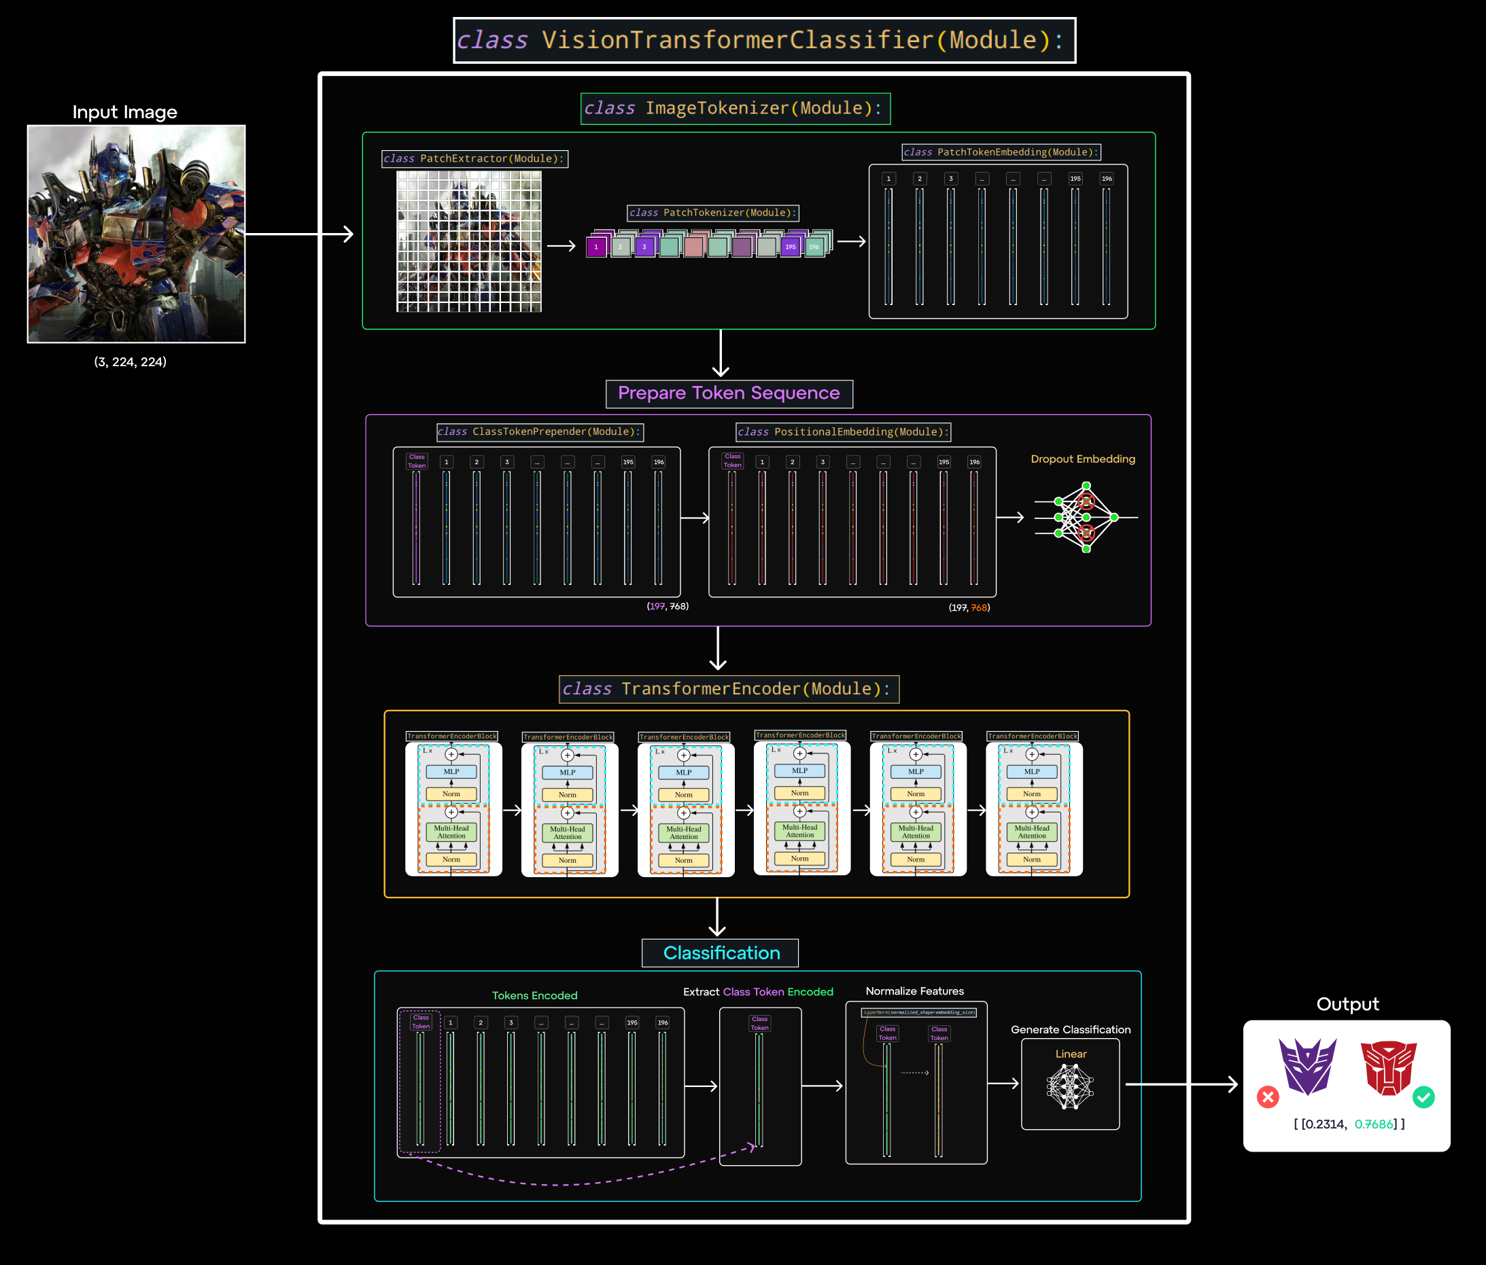1486x1265 pixels.
Task: Click the class PatchTokenEmbedding(Module) label
Action: [x=1001, y=152]
